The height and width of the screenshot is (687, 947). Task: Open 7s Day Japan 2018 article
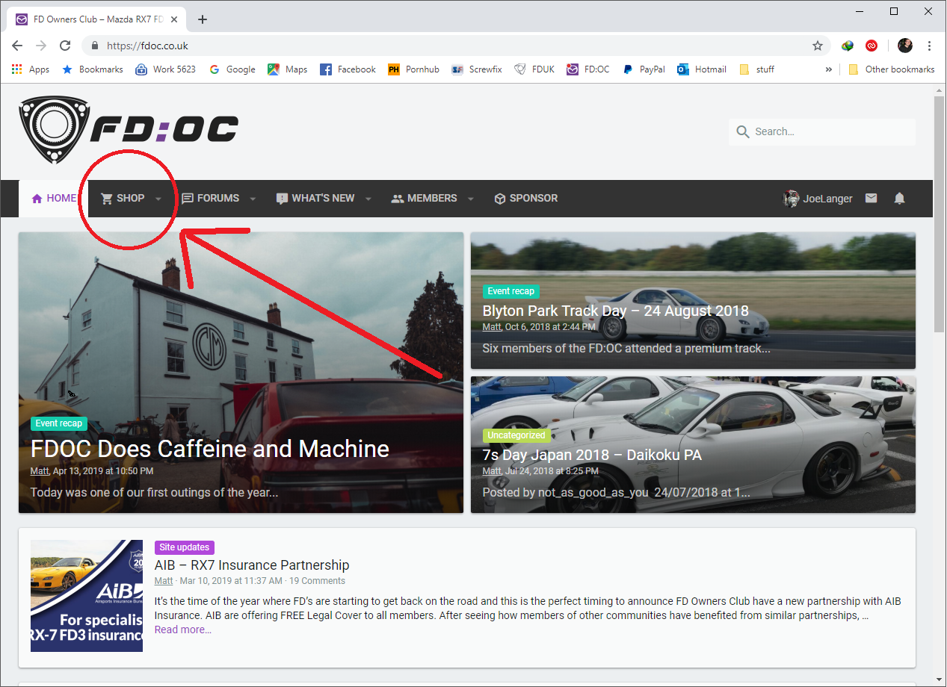tap(592, 455)
